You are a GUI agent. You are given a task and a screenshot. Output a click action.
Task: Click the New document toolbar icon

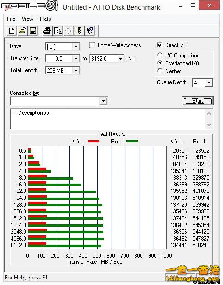(12, 31)
